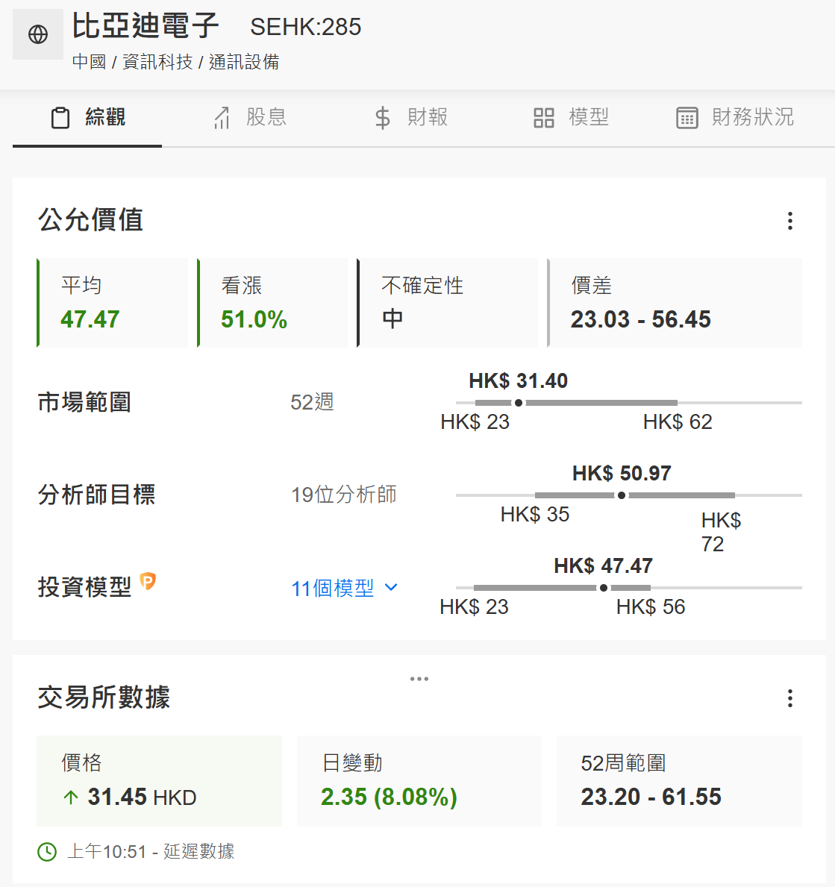Click the clipboard icon on 綜觀 tab

point(60,118)
